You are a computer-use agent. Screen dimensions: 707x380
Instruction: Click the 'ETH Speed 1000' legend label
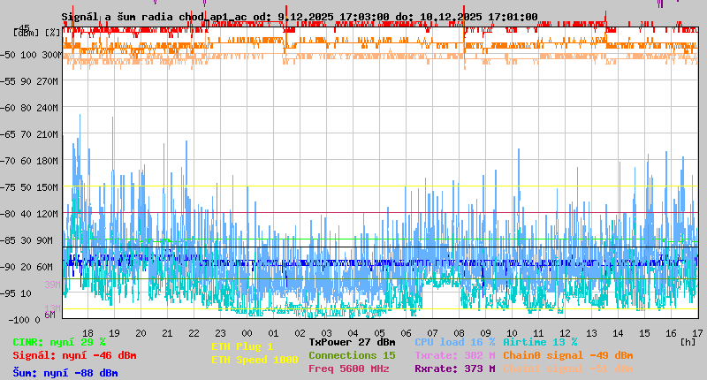point(255,360)
